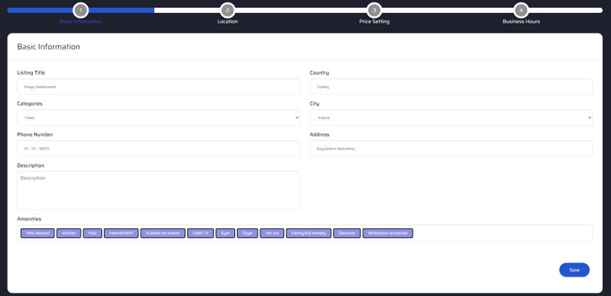611x296 pixels.
Task: Focus the Country input field
Action: 451,87
